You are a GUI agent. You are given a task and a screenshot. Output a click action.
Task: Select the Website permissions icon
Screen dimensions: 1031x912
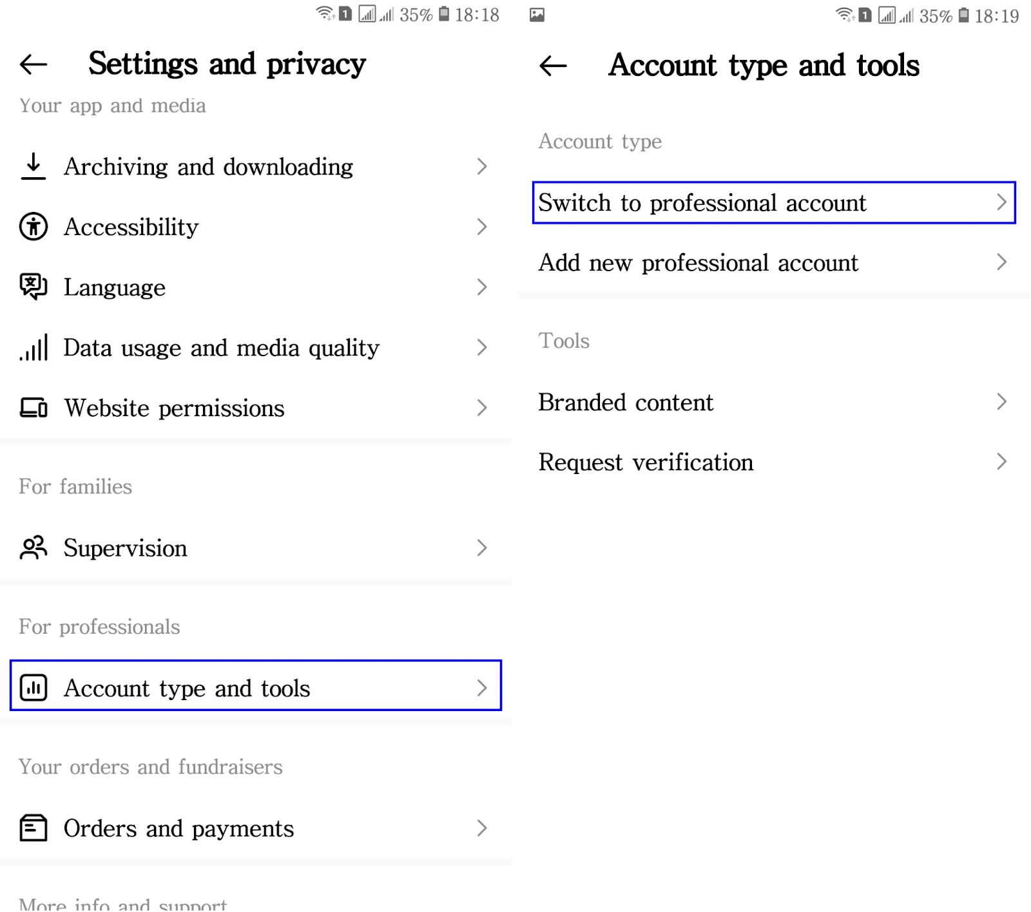[34, 408]
